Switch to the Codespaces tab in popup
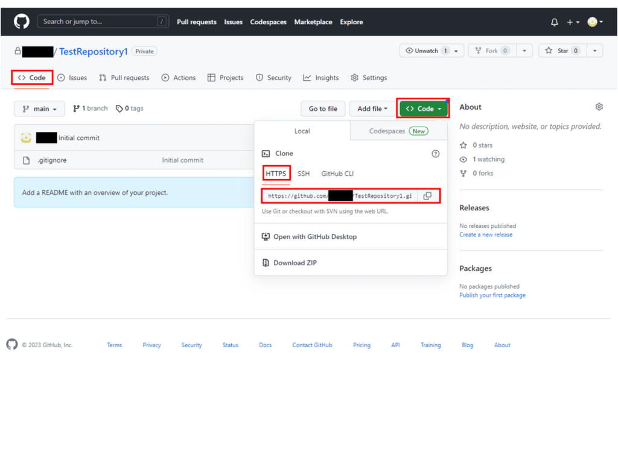Viewport: 618px width, 463px height. pyautogui.click(x=398, y=131)
